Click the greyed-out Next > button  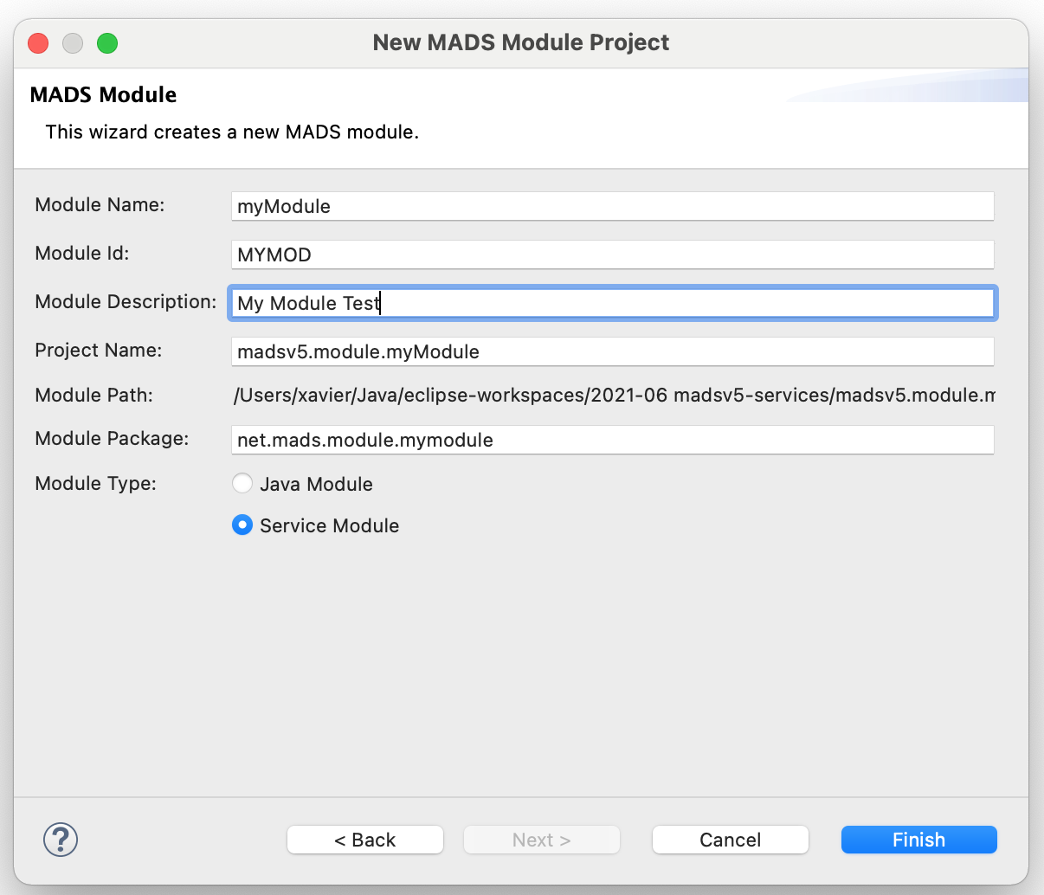[x=541, y=840]
